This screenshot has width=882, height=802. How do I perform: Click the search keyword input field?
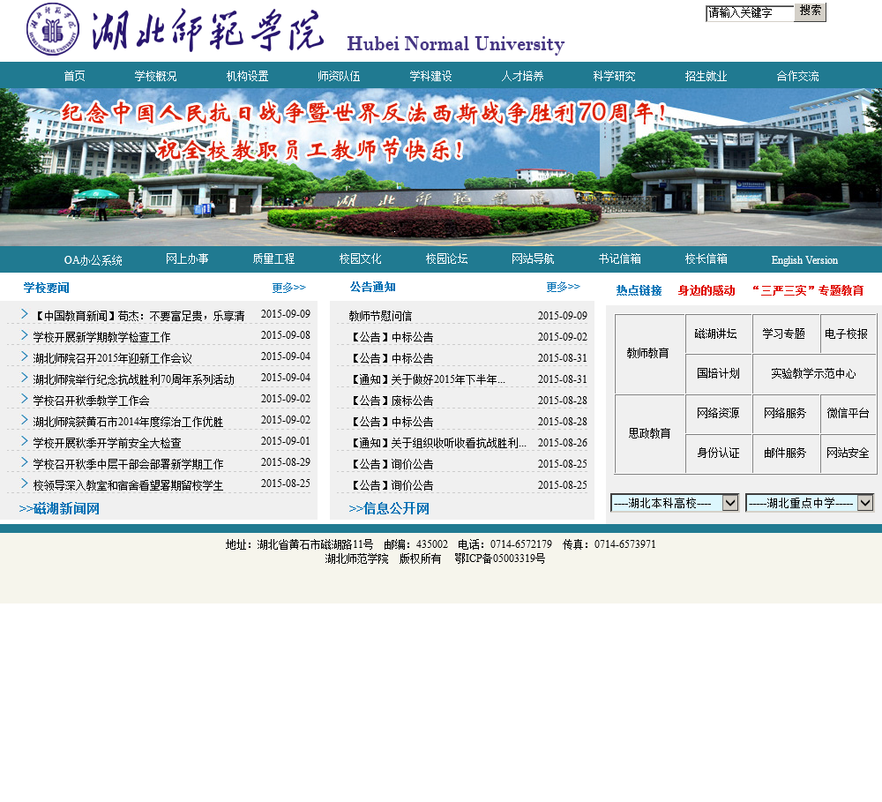click(750, 13)
